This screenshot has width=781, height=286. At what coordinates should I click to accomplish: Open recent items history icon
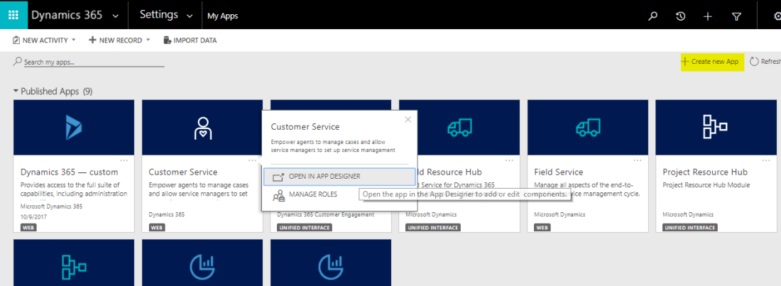coord(680,16)
